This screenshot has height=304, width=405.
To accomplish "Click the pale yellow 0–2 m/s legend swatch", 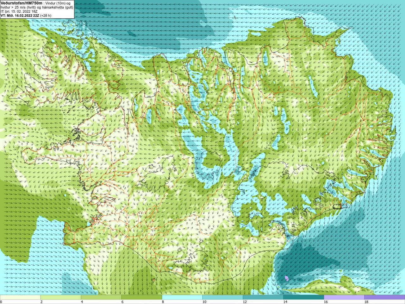I will (20, 297).
